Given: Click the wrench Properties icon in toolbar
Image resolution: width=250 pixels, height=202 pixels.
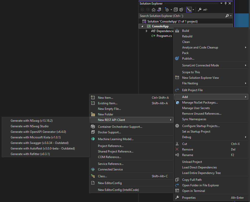Looking at the screenshot, I should click(199, 10).
